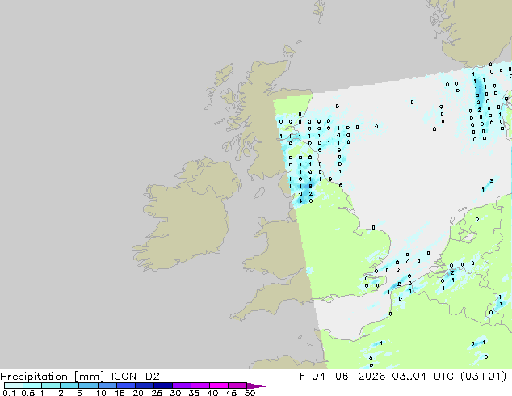Select the date text 04-06-2026

(x=348, y=377)
